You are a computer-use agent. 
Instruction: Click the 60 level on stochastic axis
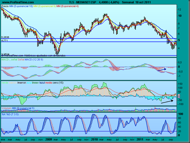[180, 122]
